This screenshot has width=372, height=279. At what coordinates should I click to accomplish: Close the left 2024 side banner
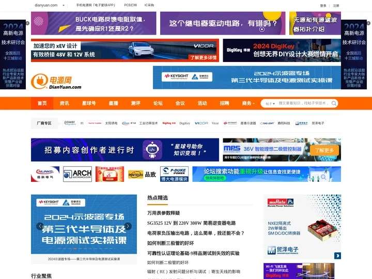pos(27,23)
